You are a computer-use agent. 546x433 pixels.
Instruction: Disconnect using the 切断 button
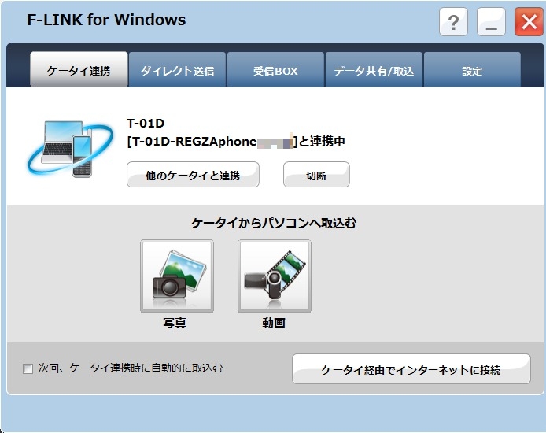(x=316, y=175)
